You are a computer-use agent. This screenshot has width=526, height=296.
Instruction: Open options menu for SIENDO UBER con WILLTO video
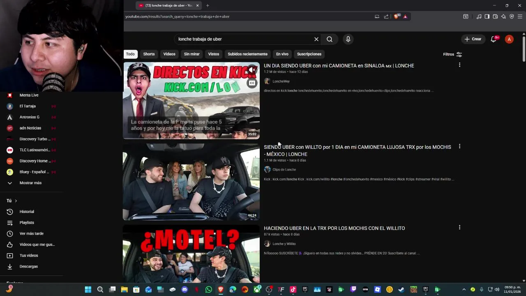tap(459, 146)
